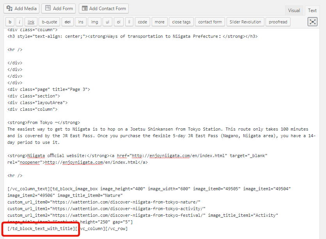Click the 'Niigata official website' line

(137, 156)
